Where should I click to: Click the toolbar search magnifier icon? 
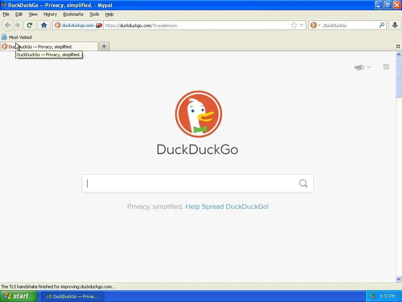point(382,25)
